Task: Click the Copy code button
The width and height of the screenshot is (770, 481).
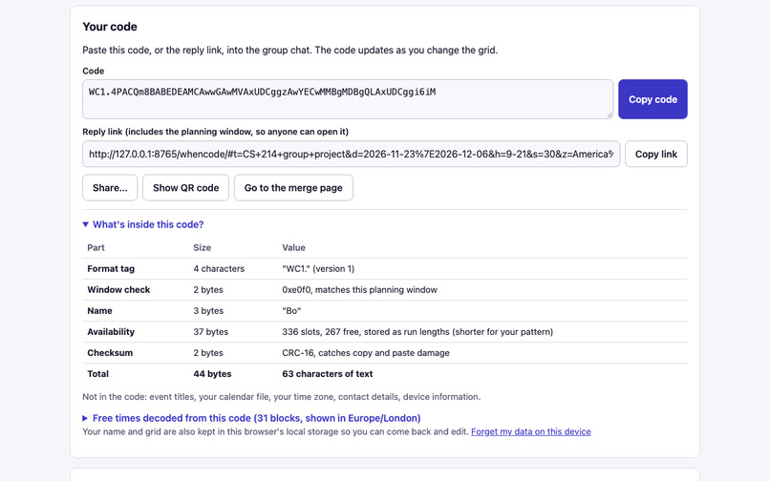Action: pos(652,99)
